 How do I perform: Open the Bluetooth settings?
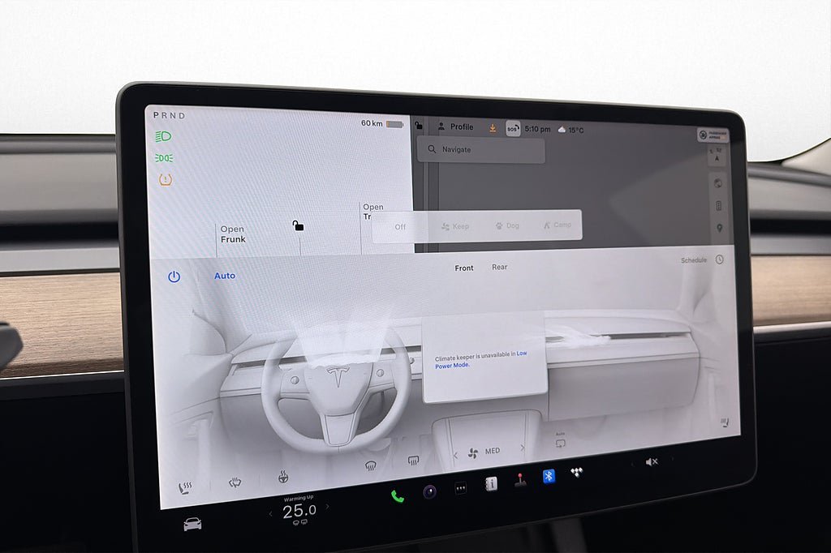coord(549,476)
